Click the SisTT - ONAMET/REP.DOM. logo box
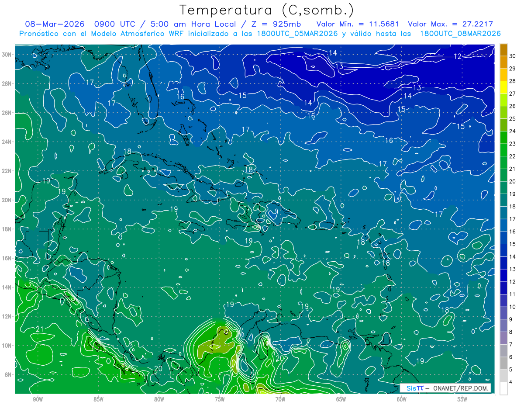The image size is (524, 405). (445, 388)
